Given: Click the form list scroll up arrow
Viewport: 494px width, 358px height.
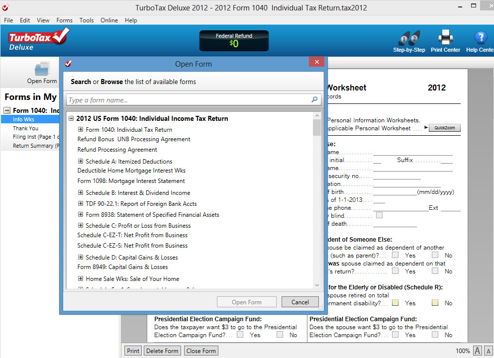Looking at the screenshot, I should tap(317, 115).
